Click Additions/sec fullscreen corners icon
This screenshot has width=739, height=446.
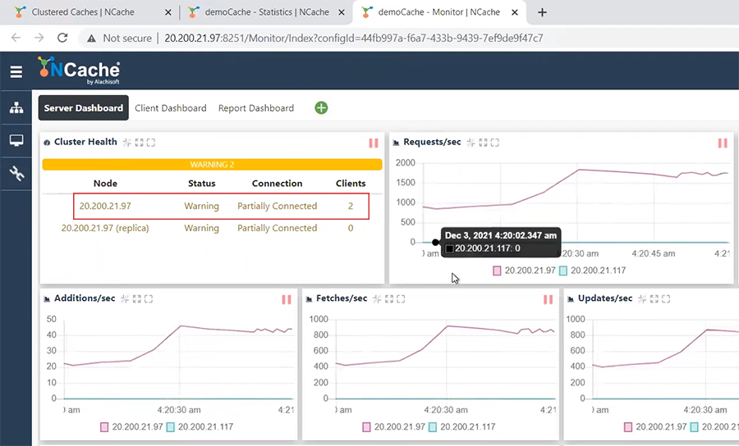tap(149, 298)
